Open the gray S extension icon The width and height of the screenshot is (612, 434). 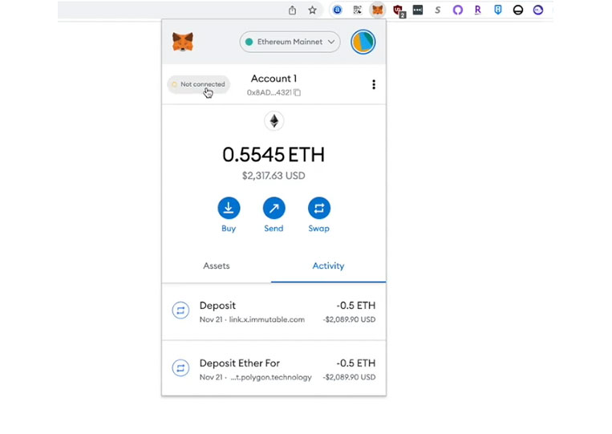[437, 10]
